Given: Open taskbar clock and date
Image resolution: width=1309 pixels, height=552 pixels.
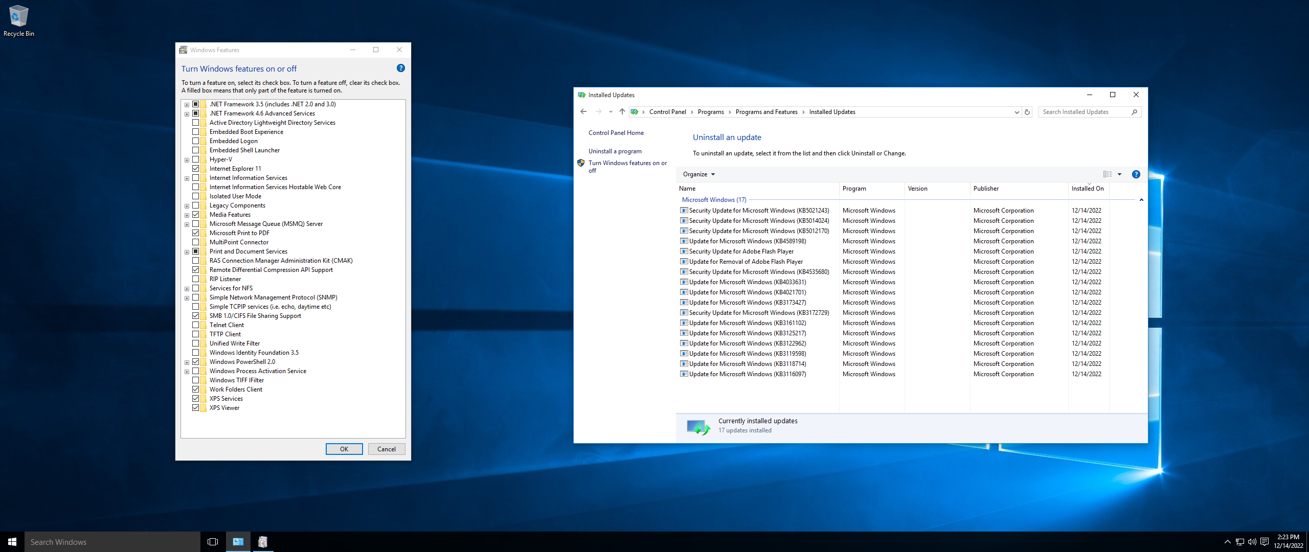Looking at the screenshot, I should coord(1289,542).
